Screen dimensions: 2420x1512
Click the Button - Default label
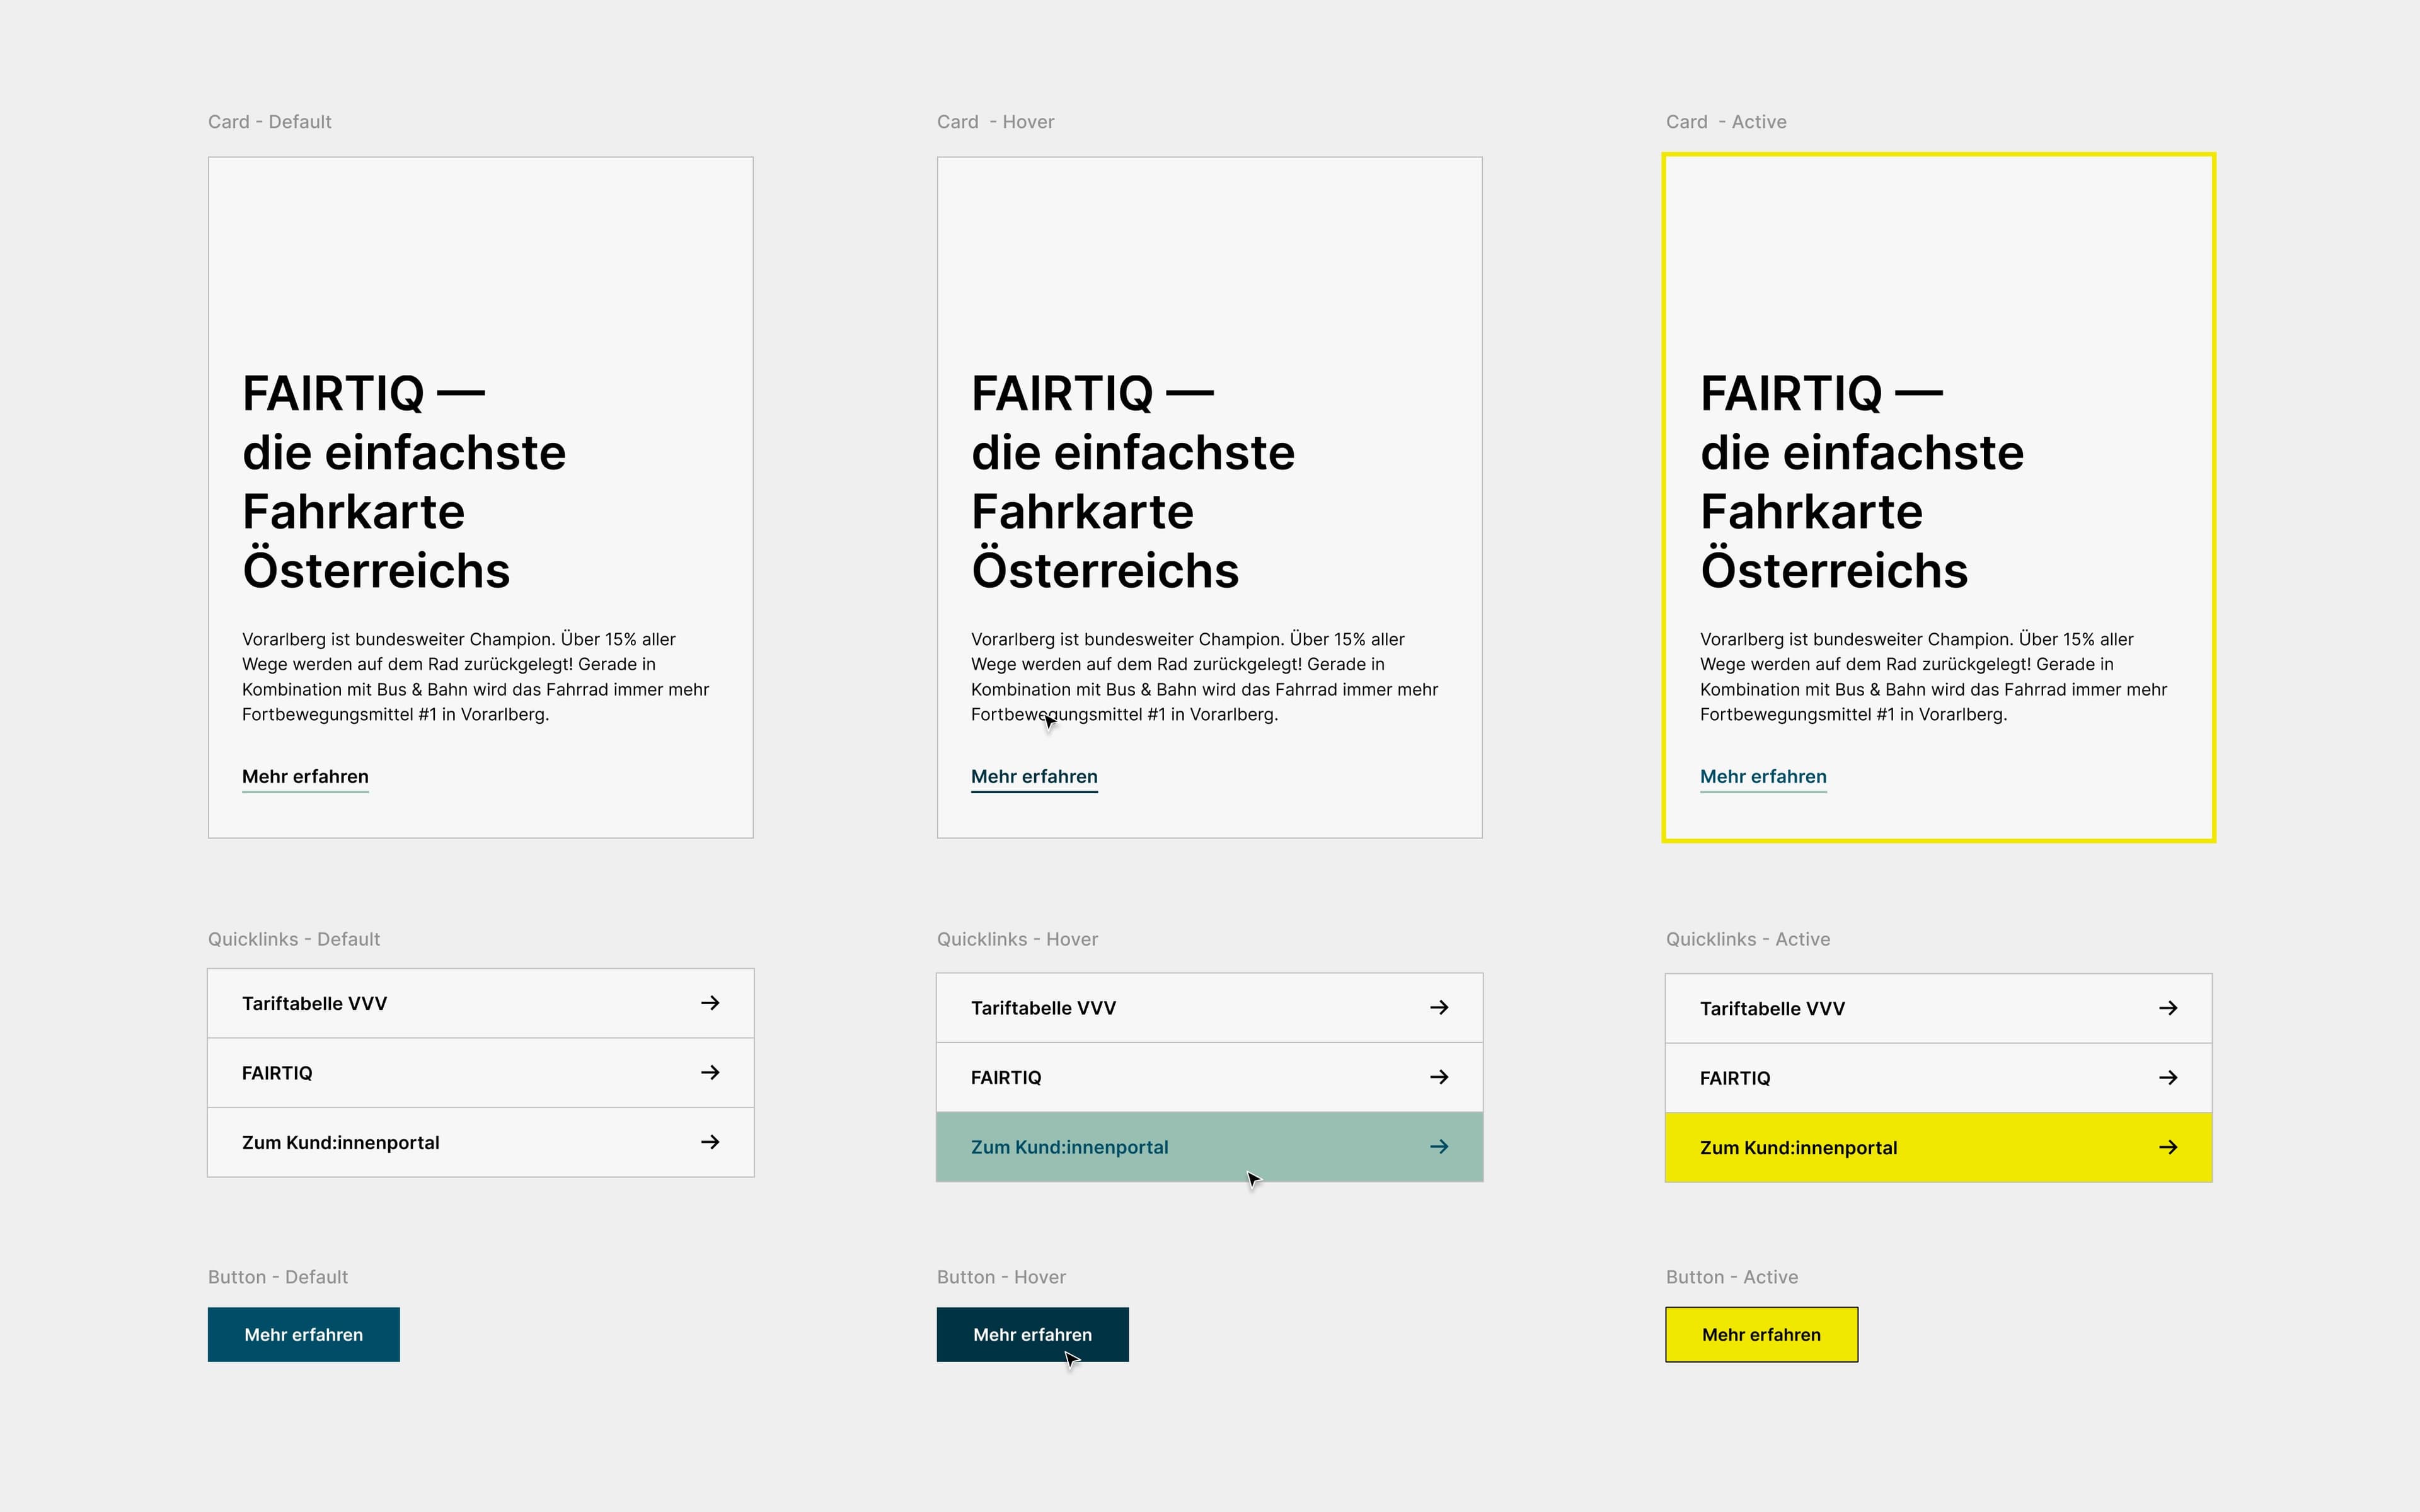tap(278, 1277)
